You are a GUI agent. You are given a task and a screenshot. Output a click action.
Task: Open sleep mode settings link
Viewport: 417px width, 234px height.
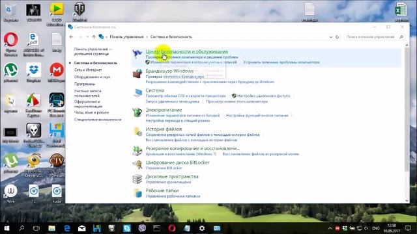178,121
